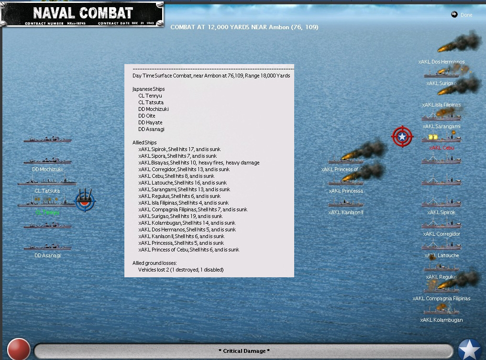Image resolution: width=486 pixels, height=360 pixels.
Task: Click the 'xAKL Sarangami, Shell hits 13' report line
Action: (184, 189)
